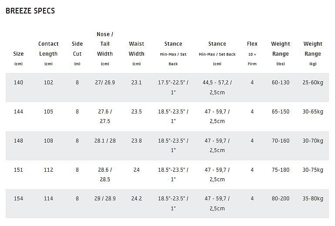335x226 pixels.
Task: Select the Size column header
Action: [18, 59]
